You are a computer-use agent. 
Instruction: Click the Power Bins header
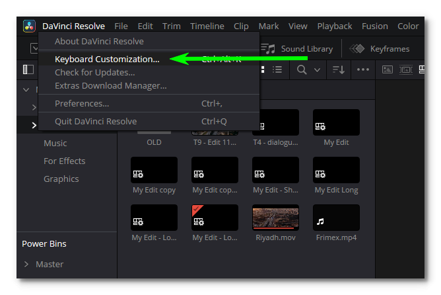(x=44, y=243)
